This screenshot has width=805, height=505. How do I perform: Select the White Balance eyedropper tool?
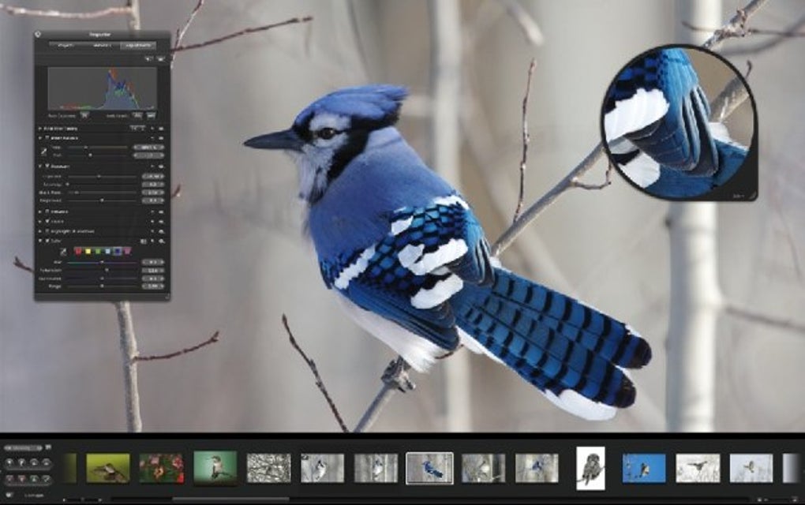click(44, 151)
